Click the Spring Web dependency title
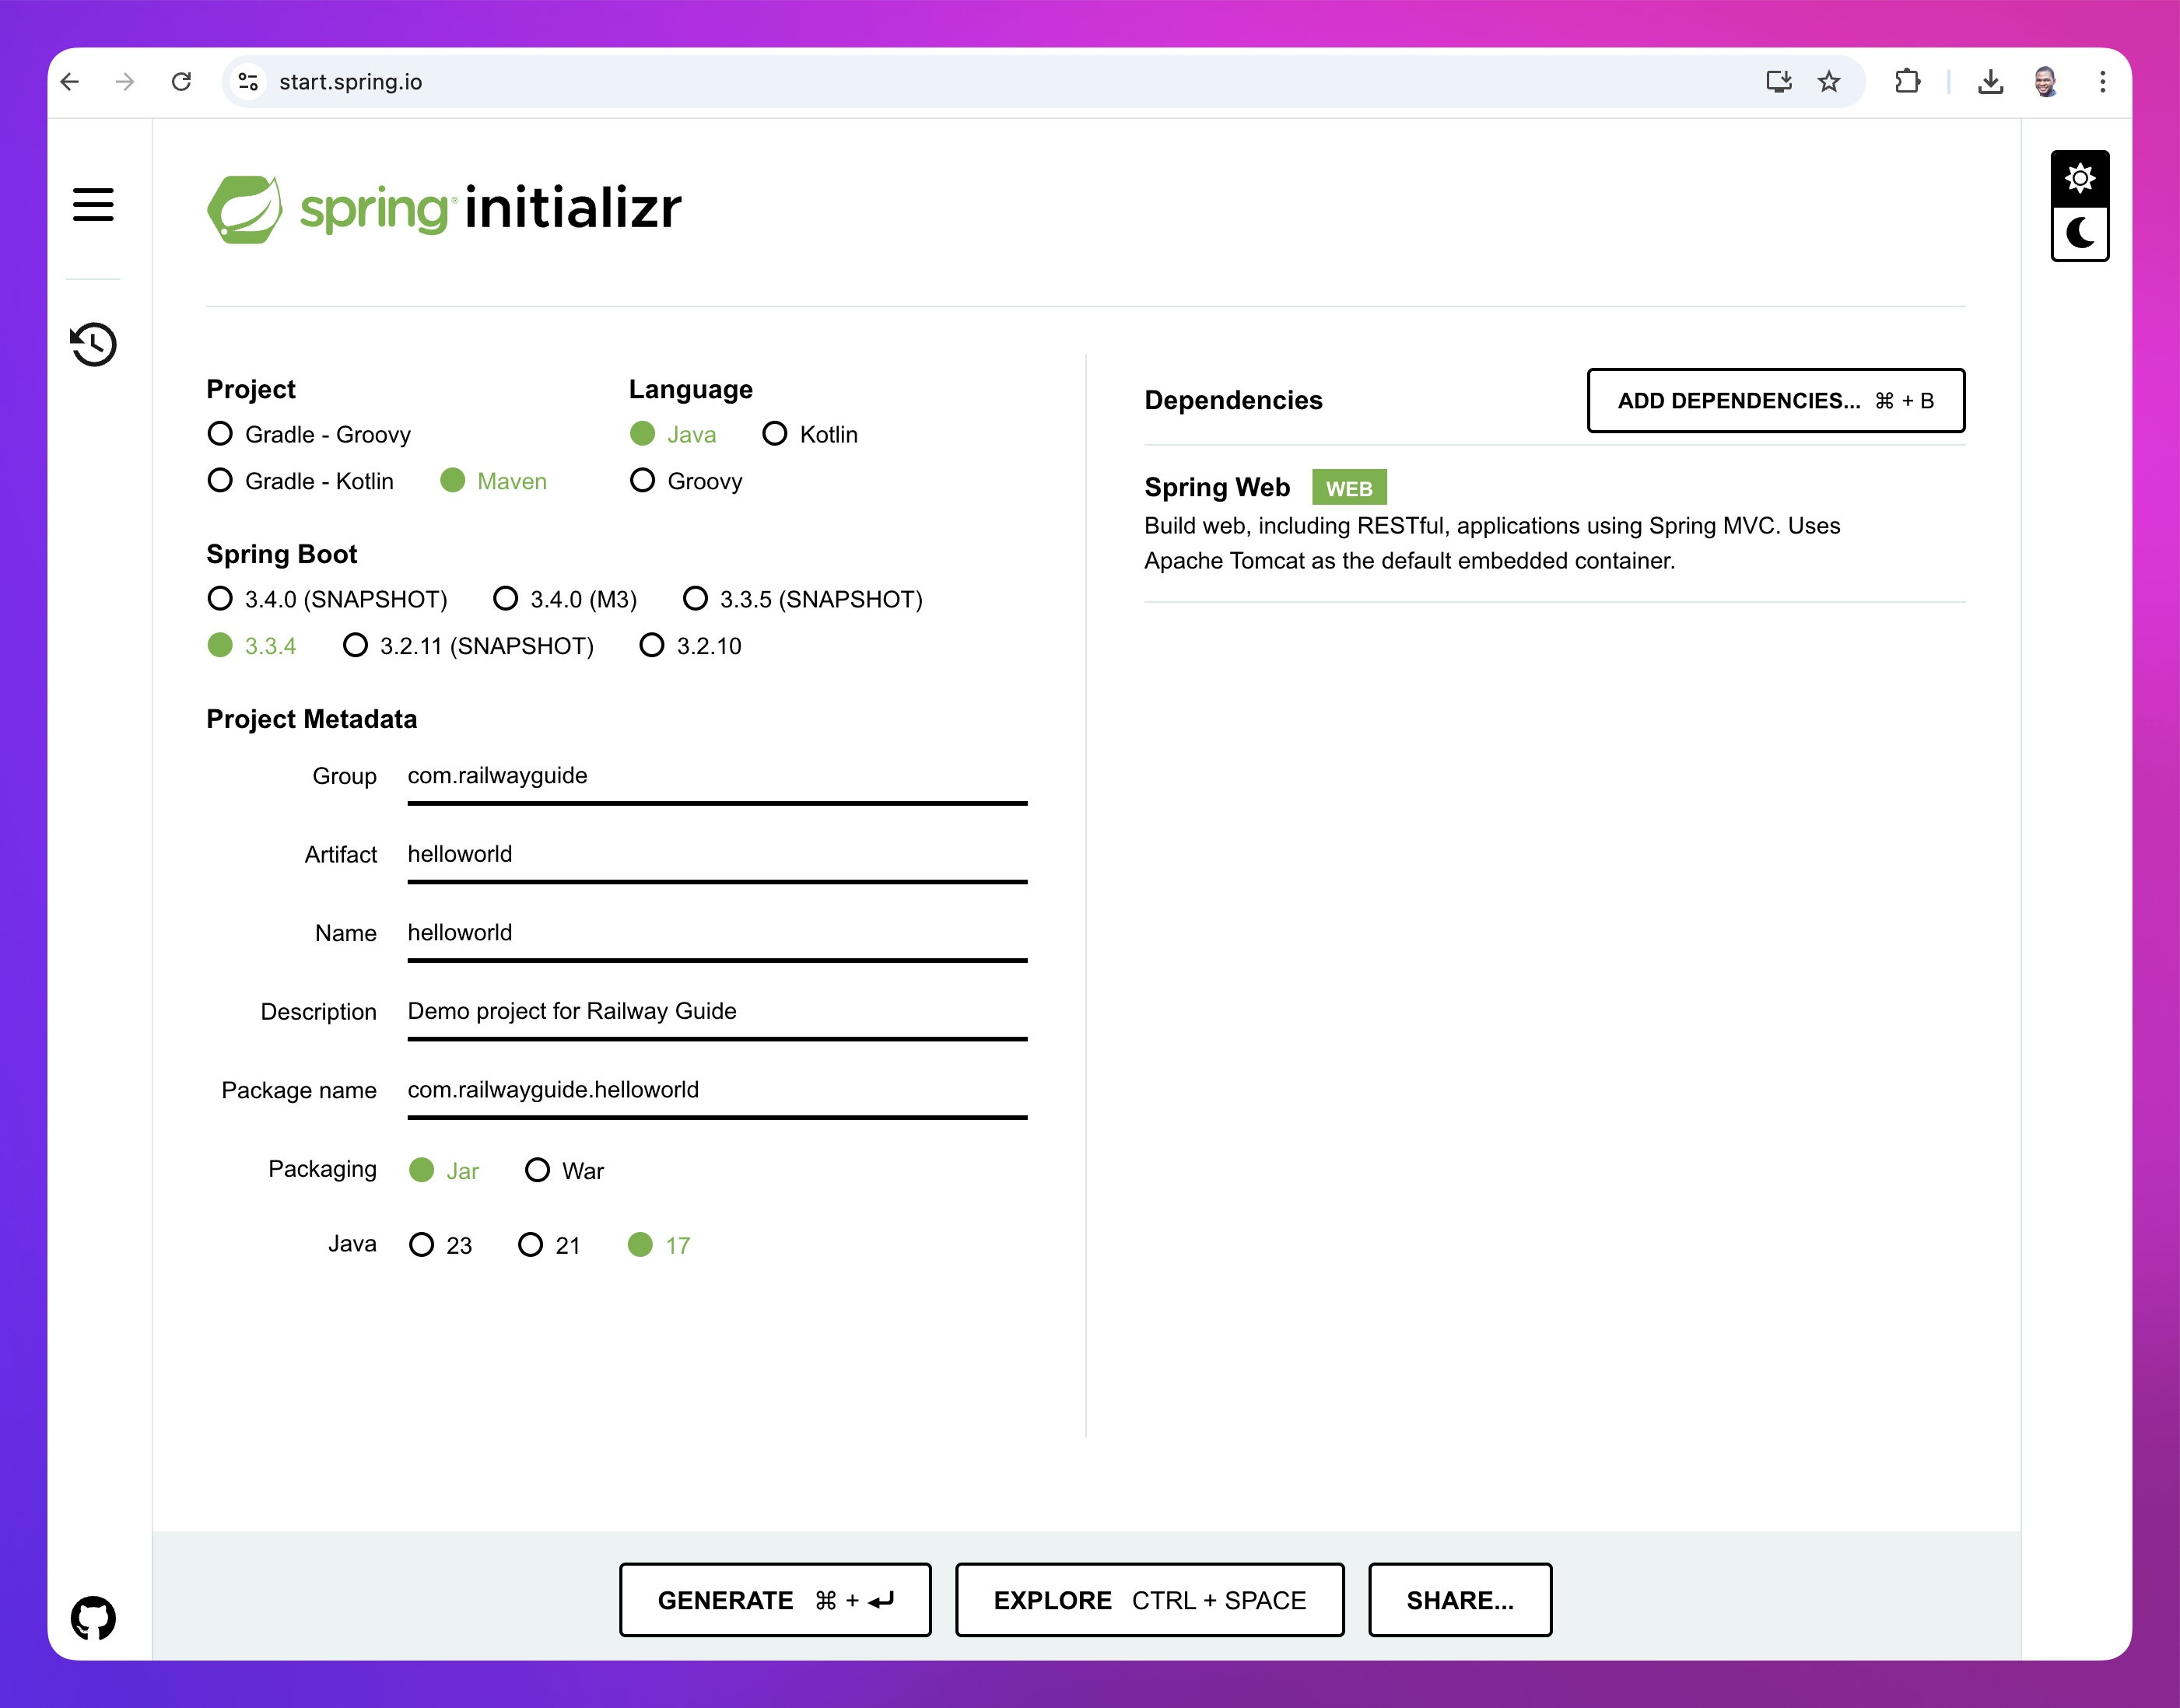 [x=1217, y=487]
